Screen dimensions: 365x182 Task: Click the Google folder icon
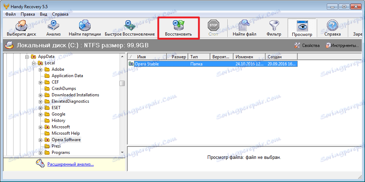tap(47, 114)
